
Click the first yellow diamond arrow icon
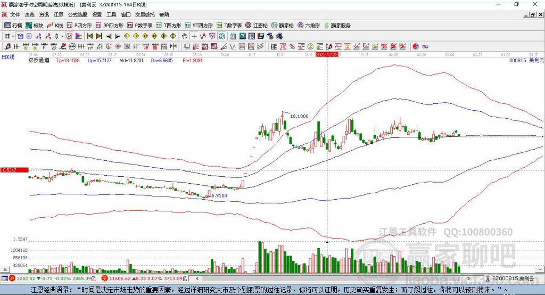(x=127, y=36)
